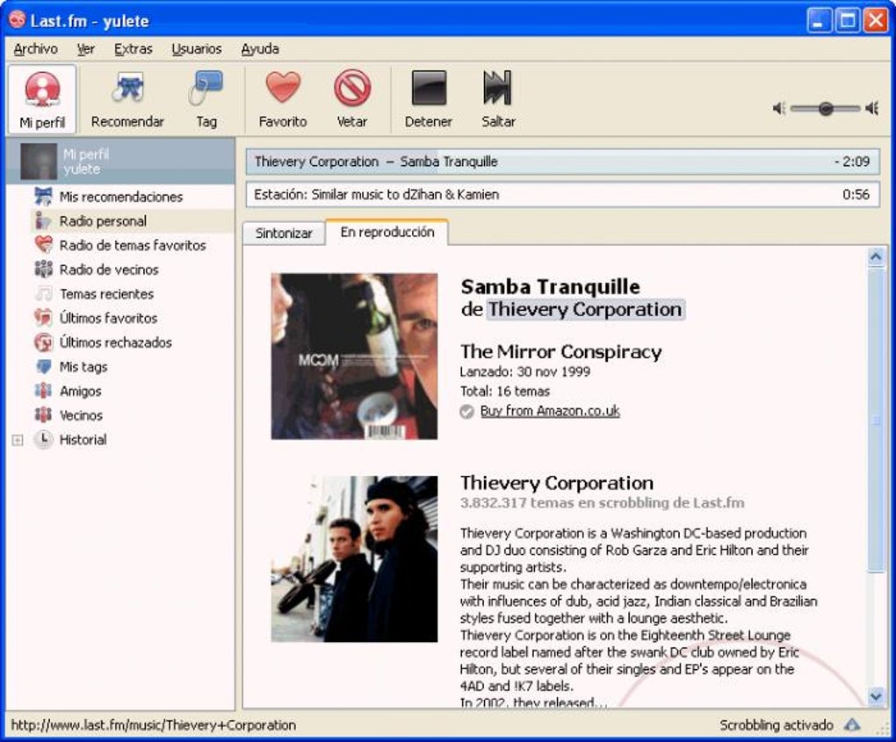Click the highlighted Thievery Corporation artist link

[585, 309]
